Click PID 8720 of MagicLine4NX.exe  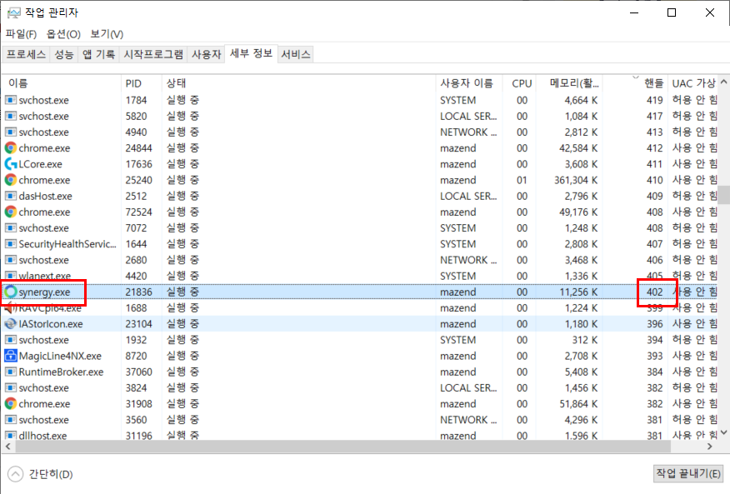[x=136, y=356]
